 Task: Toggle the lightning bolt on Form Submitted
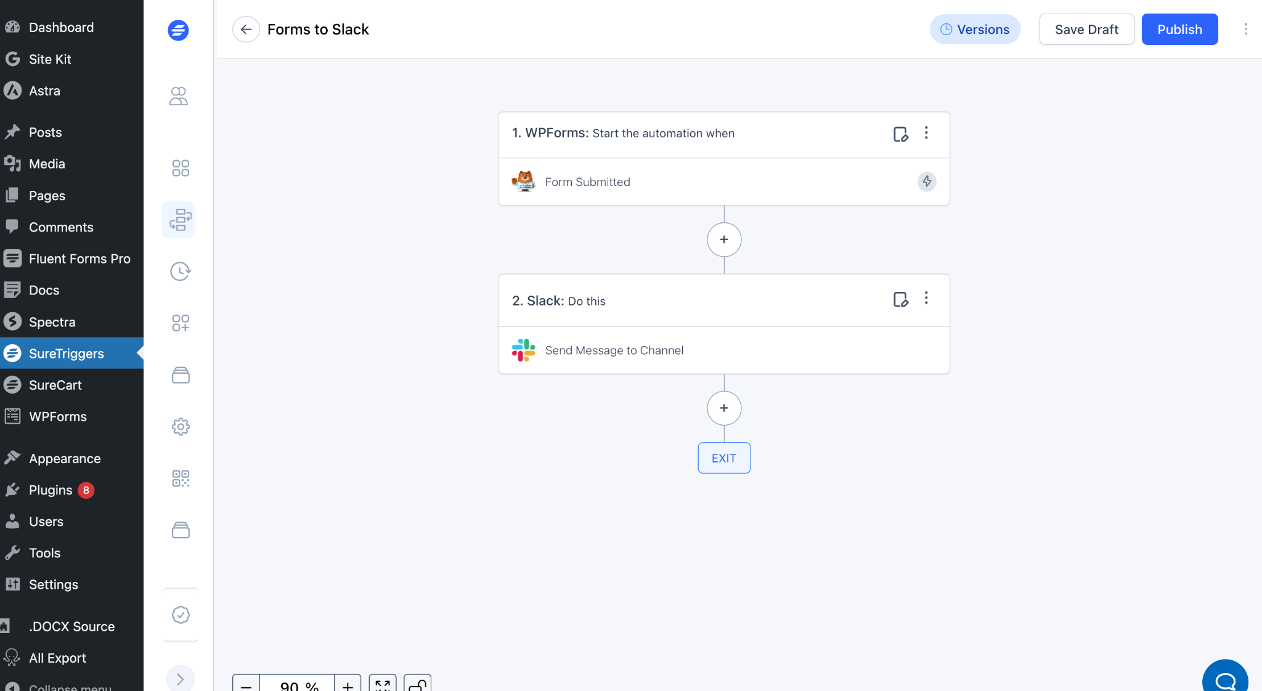[926, 181]
